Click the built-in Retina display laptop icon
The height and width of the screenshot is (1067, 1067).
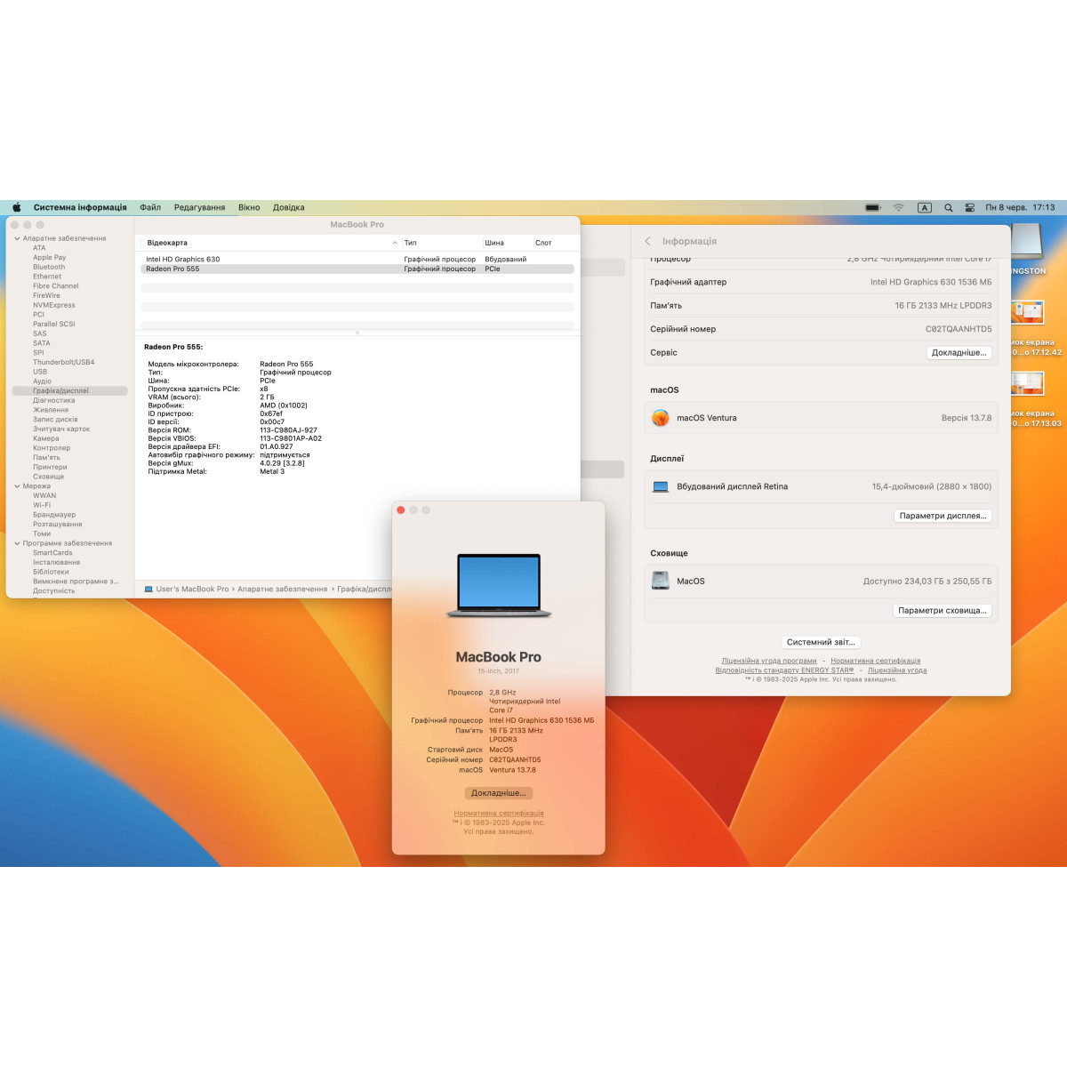(661, 486)
